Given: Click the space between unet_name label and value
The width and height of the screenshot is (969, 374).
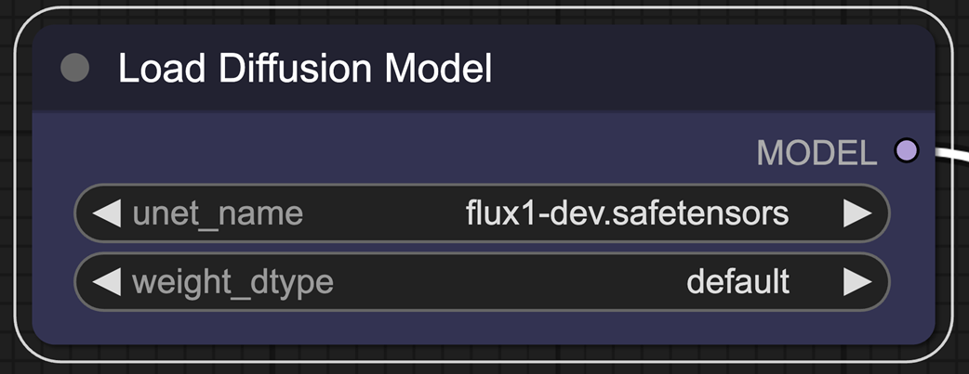Looking at the screenshot, I should click(x=381, y=214).
